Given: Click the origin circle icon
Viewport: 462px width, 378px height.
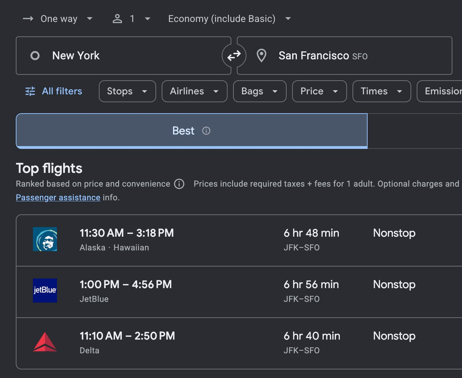Looking at the screenshot, I should click(35, 56).
